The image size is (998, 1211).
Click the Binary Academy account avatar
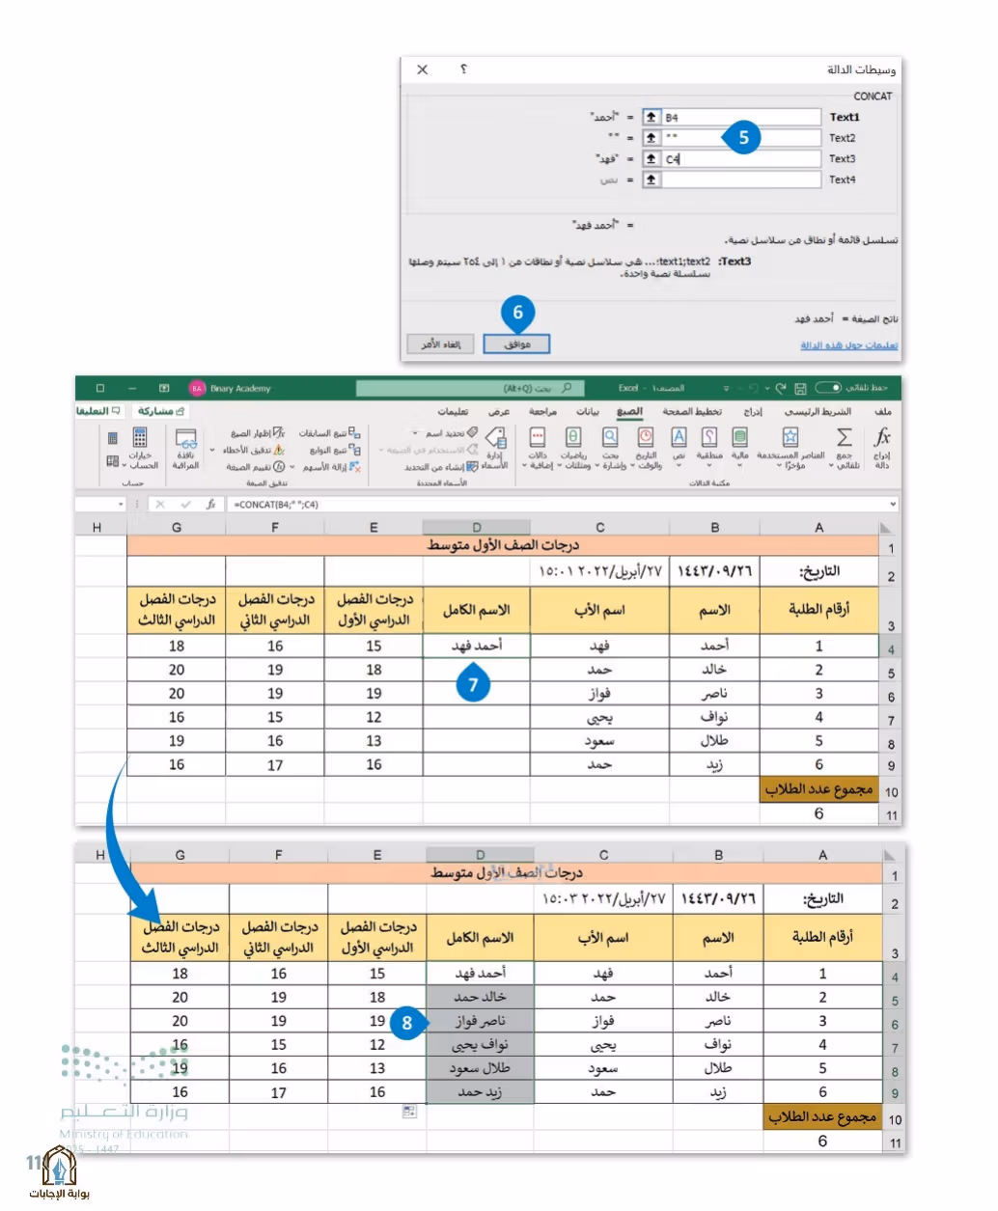pyautogui.click(x=197, y=388)
